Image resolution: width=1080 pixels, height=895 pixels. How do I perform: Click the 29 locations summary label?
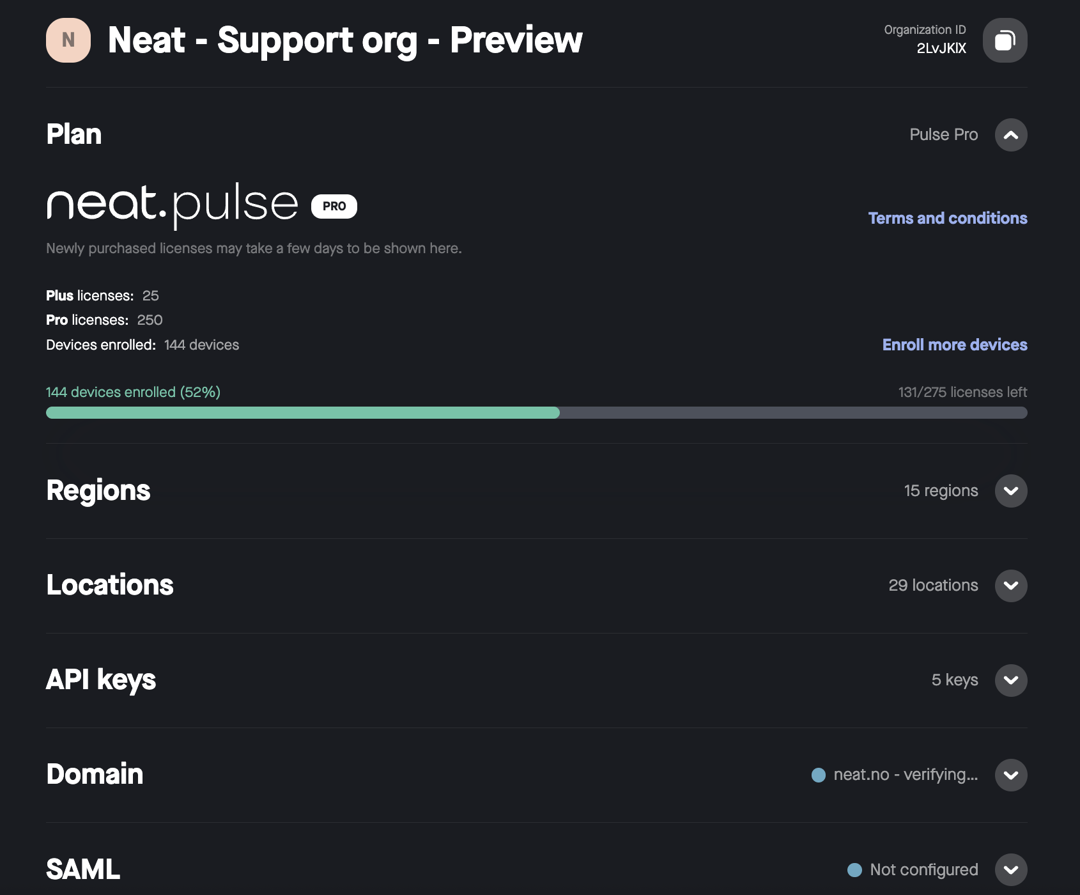(x=933, y=585)
